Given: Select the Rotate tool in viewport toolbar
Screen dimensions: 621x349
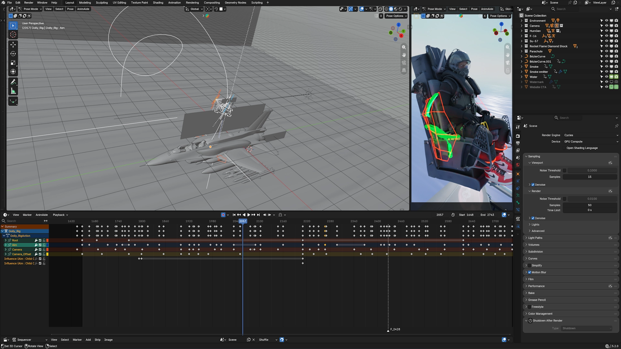Looking at the screenshot, I should [x=13, y=54].
